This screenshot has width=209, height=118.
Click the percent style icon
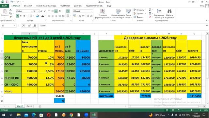(80, 16)
